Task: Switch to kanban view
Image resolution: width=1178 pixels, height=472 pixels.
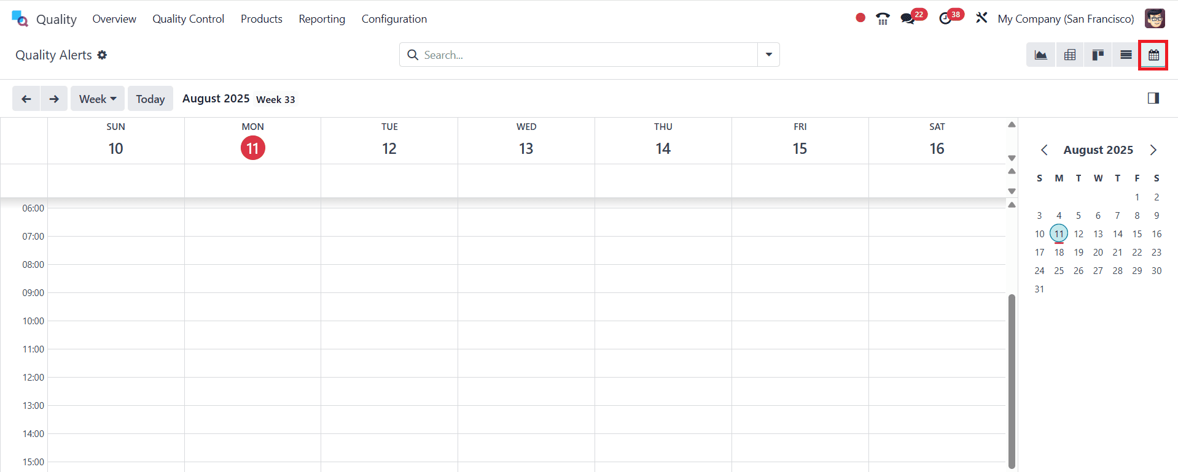Action: tap(1098, 55)
